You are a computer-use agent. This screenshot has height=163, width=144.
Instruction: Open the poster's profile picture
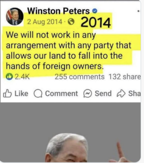[x=15, y=16]
